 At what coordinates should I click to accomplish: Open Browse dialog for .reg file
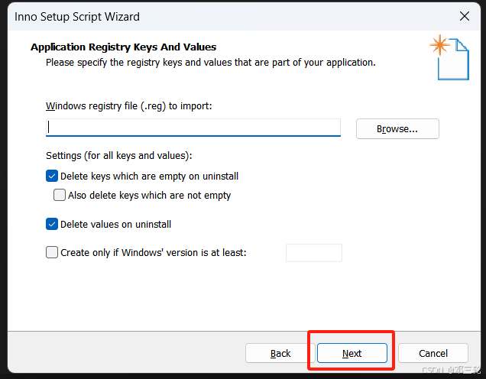(x=397, y=128)
